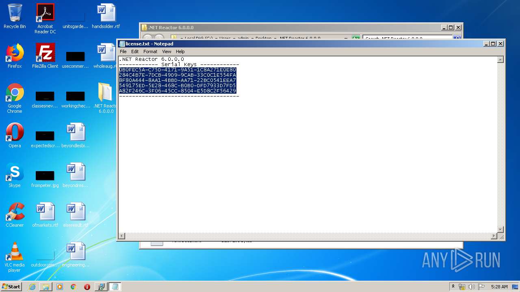Click the serial key line starting A82F246C
This screenshot has height=292, width=520.
178,91
